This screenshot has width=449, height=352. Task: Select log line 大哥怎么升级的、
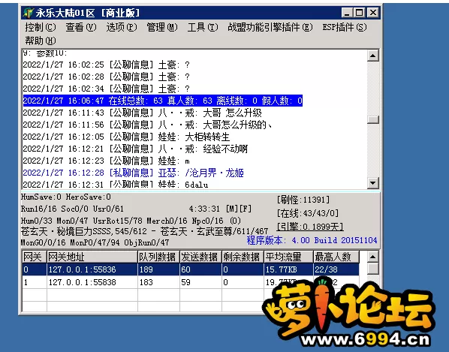[147, 125]
